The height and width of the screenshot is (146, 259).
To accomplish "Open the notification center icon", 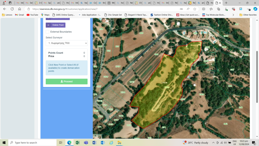I will [254, 142].
